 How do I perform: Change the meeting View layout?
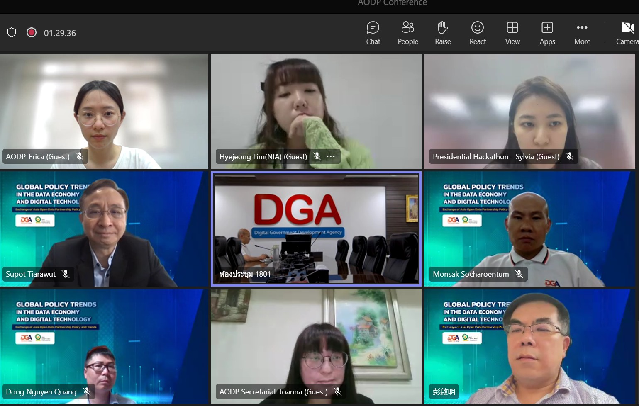coord(512,33)
